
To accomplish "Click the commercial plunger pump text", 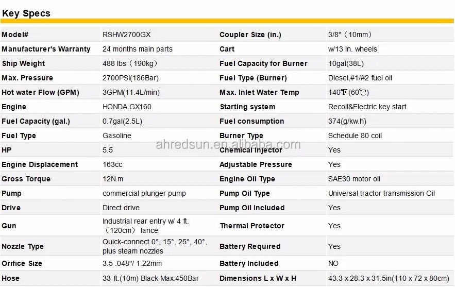I will tap(144, 193).
